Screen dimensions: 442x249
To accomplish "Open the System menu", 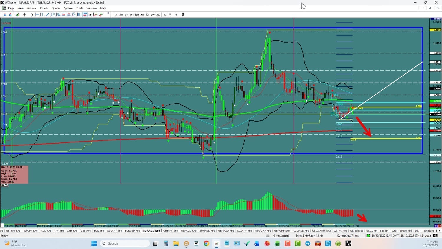I will click(x=68, y=8).
